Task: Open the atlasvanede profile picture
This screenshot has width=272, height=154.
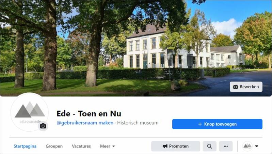Action: tap(30, 112)
